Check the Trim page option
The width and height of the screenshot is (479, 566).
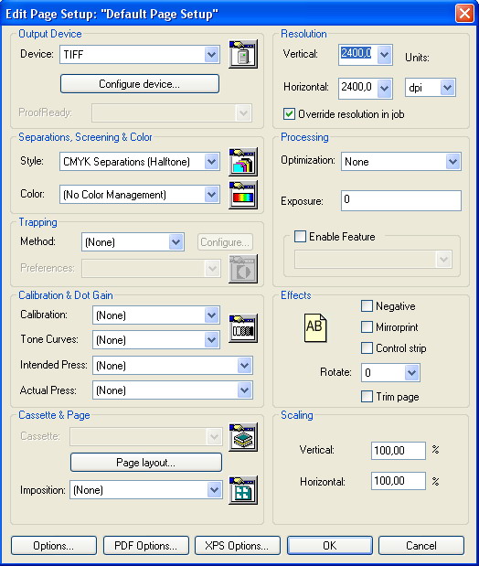click(x=367, y=396)
